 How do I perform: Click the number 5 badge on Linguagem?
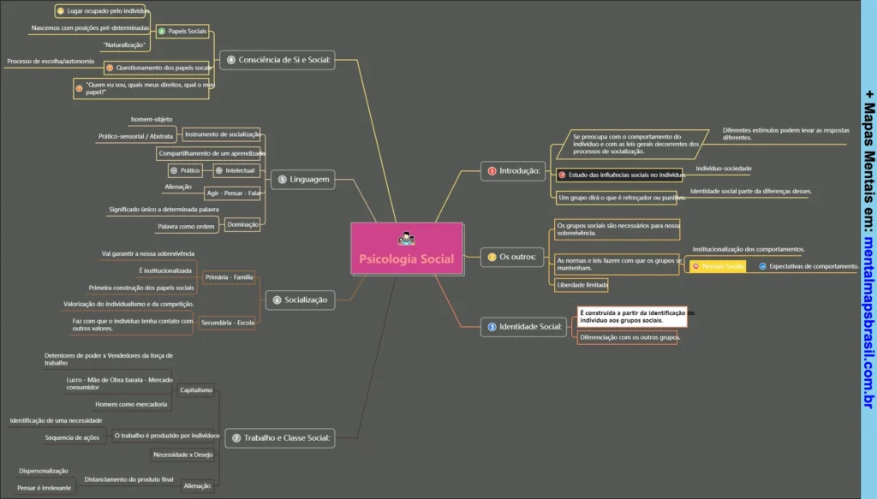point(283,180)
